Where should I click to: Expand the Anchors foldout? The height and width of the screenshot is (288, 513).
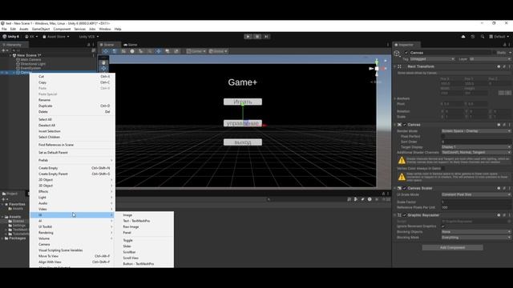tap(395, 98)
